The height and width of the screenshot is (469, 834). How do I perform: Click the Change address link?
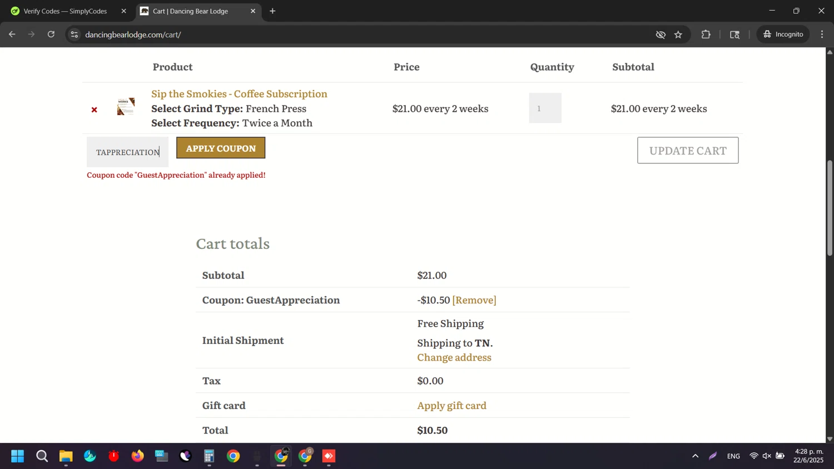point(454,357)
